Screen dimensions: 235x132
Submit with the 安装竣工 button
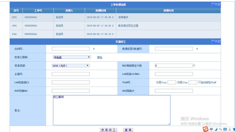point(108,130)
